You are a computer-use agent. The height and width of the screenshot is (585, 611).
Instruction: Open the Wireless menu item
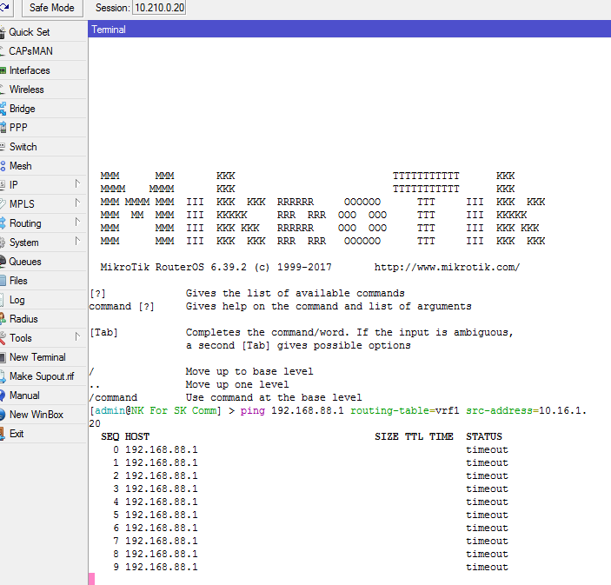43,90
